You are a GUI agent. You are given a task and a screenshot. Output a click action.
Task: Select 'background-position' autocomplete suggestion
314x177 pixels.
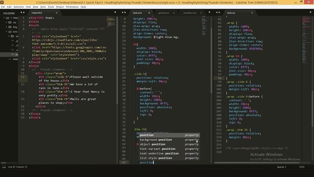pos(169,140)
